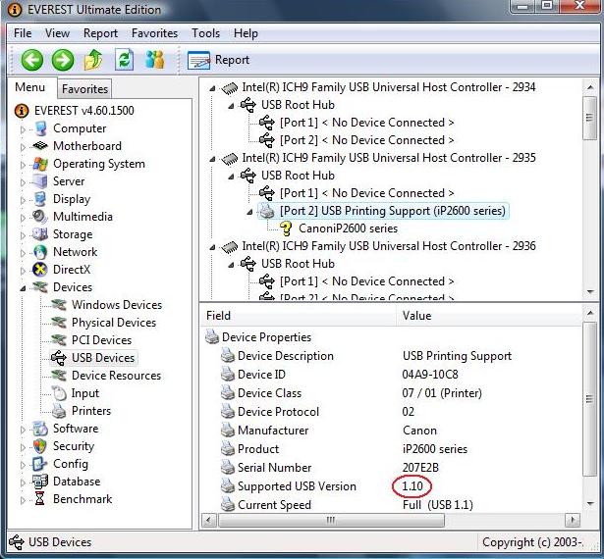Click the Refresh toolbar icon
The width and height of the screenshot is (604, 559).
pos(125,60)
